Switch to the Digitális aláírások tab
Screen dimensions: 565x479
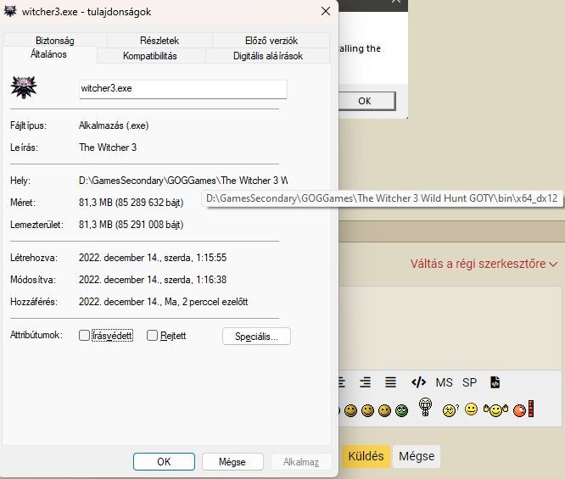tap(268, 56)
